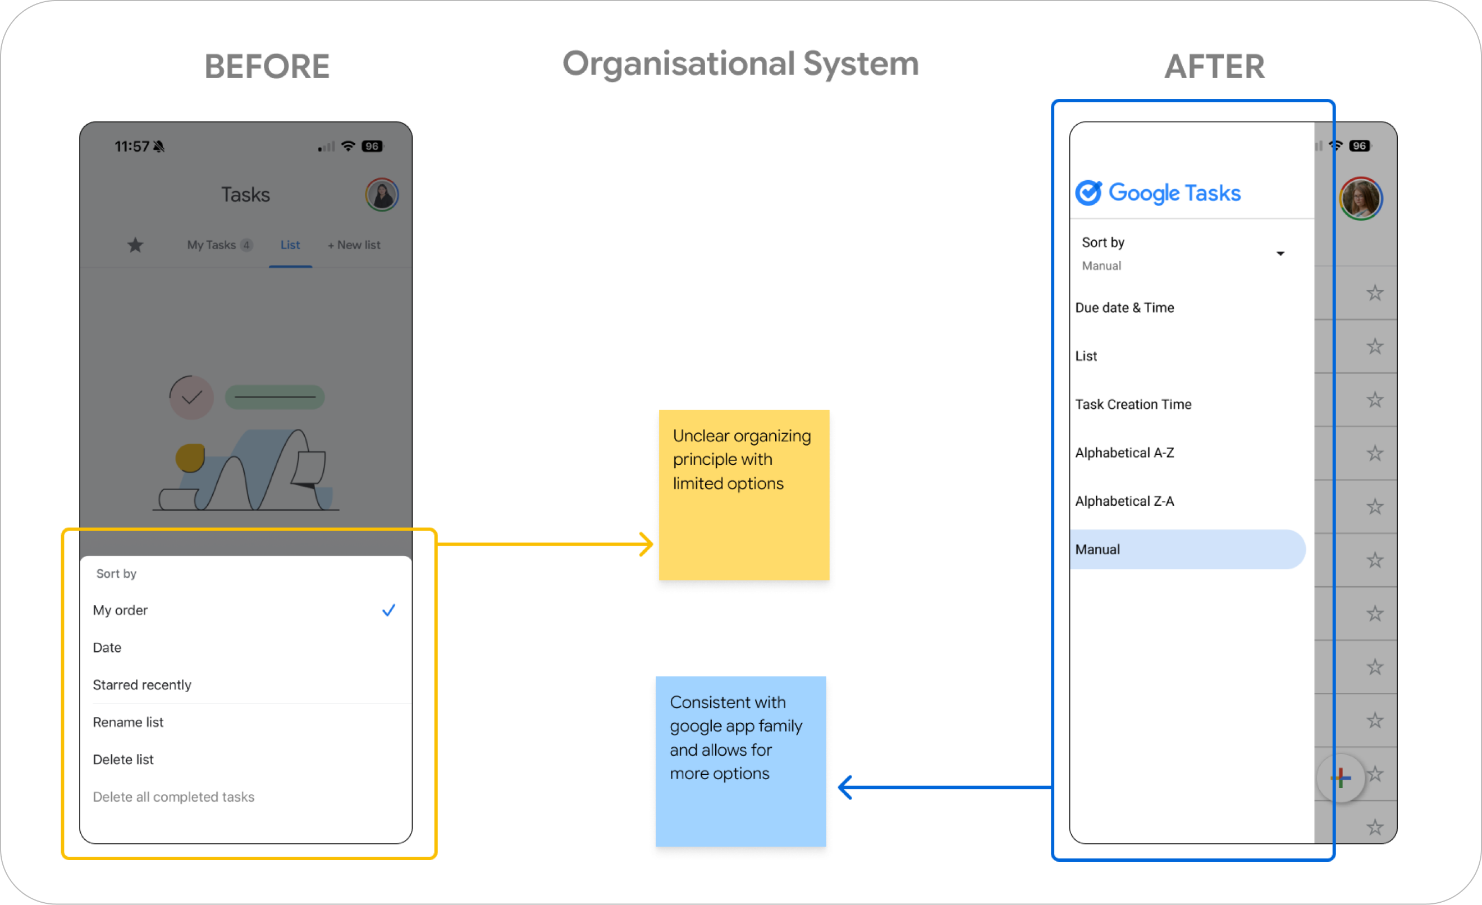
Task: Open the starred tab star icon
Action: (x=135, y=245)
